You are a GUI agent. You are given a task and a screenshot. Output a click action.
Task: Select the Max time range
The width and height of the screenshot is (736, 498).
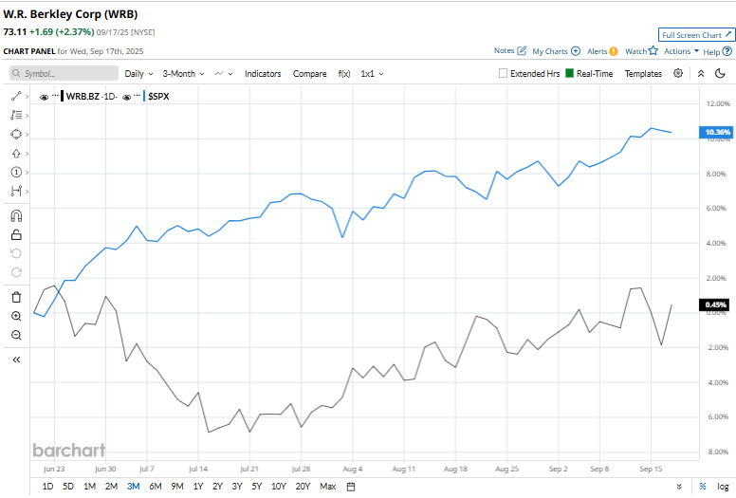coord(327,487)
